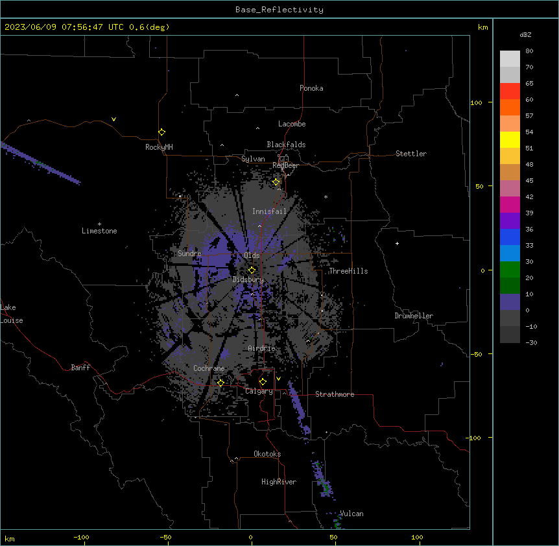Click the Lacombe city label
Image resolution: width=559 pixels, height=546 pixels.
292,124
